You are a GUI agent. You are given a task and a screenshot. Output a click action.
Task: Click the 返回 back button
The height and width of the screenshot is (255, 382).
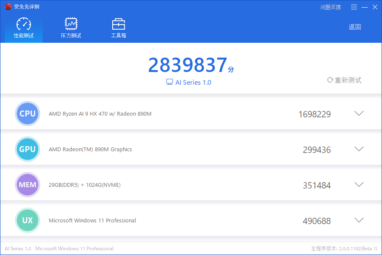pyautogui.click(x=354, y=27)
